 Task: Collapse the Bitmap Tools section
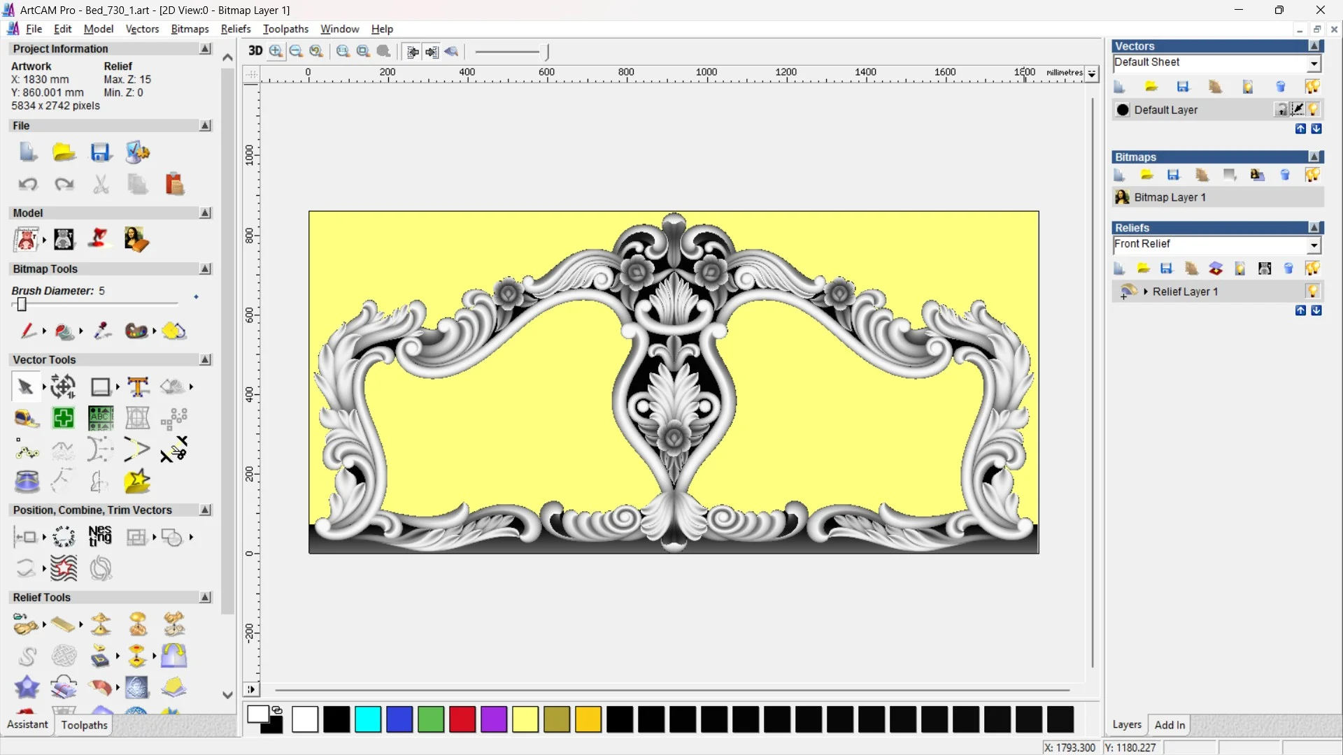pos(205,268)
